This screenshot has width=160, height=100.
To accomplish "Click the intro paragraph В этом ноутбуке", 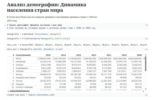I will [52, 19].
